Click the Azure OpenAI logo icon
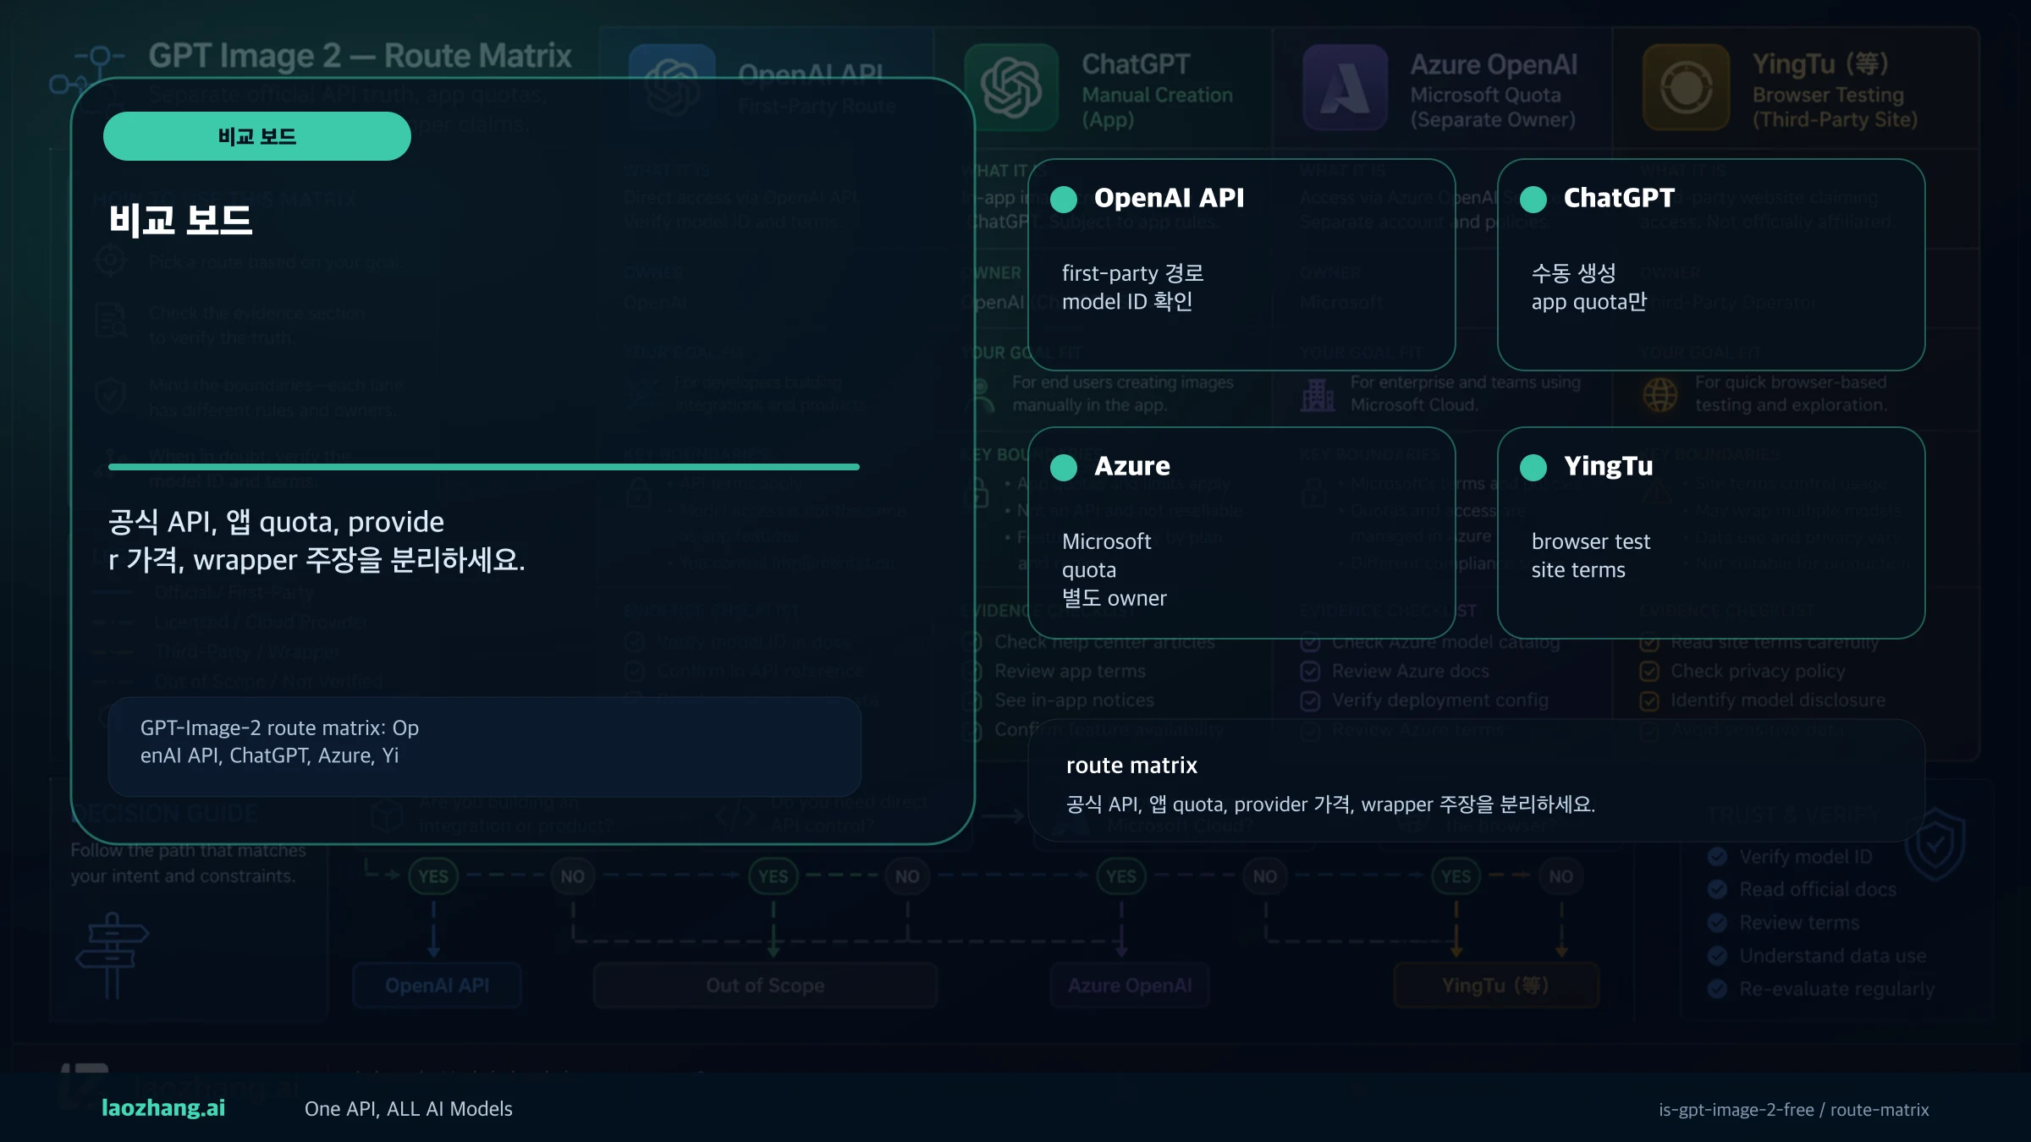This screenshot has height=1142, width=2031. coord(1346,87)
